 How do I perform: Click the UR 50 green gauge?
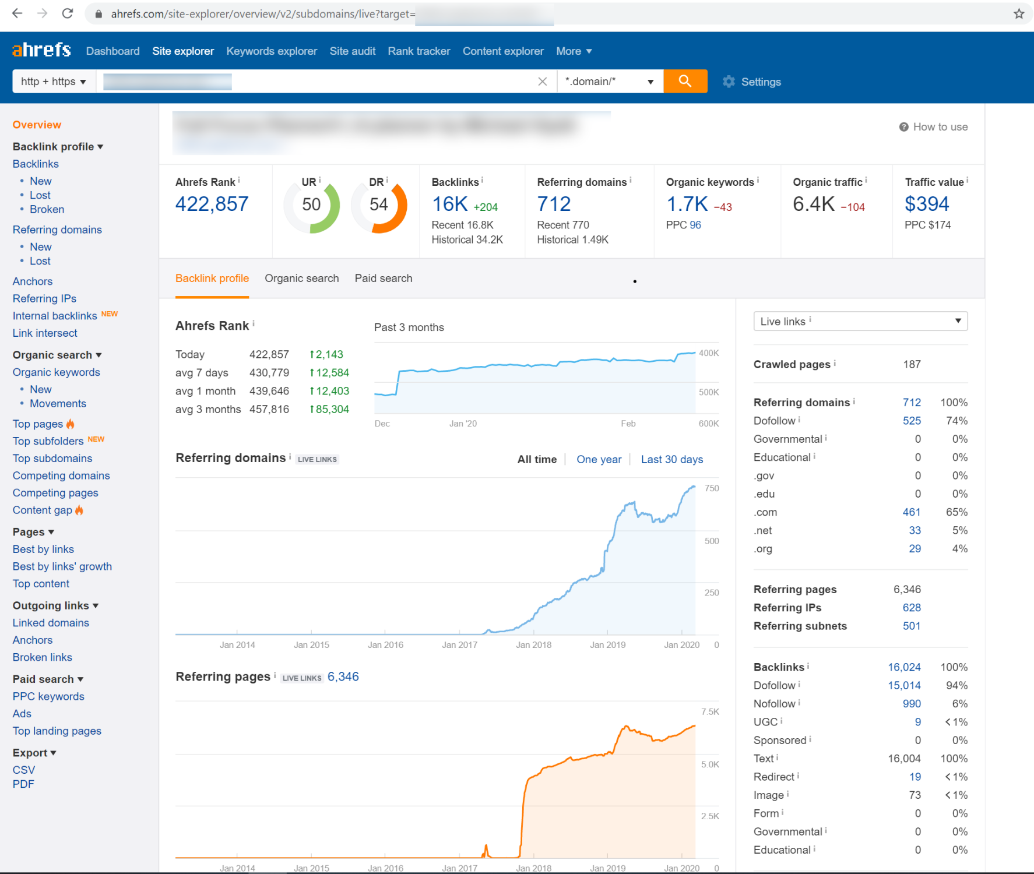[x=311, y=205]
